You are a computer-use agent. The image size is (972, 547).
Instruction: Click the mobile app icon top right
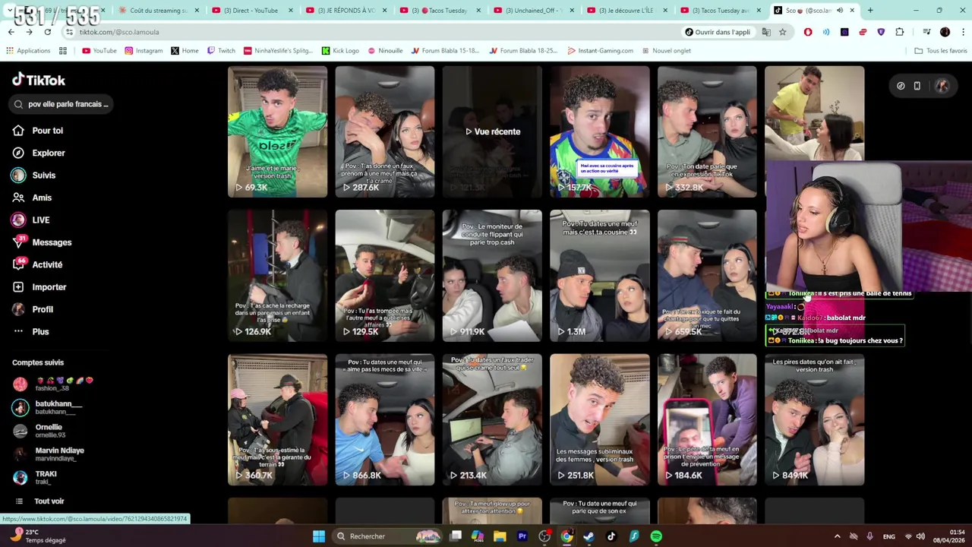[x=917, y=86]
